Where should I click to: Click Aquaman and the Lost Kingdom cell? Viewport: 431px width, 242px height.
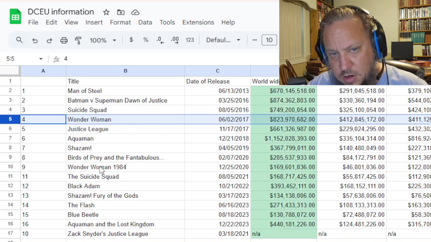[125, 224]
